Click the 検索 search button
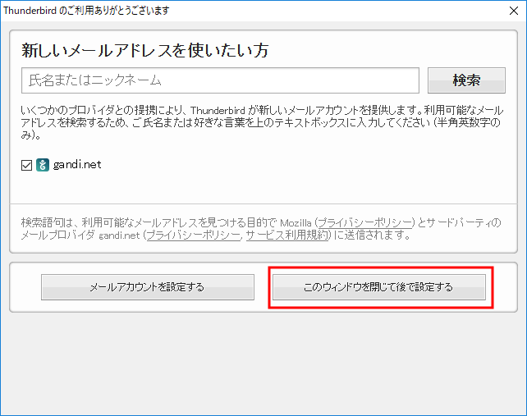Screen dimensions: 527x416 coord(466,80)
